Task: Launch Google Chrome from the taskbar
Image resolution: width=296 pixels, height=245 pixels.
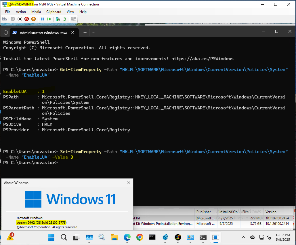Action: 140,237
